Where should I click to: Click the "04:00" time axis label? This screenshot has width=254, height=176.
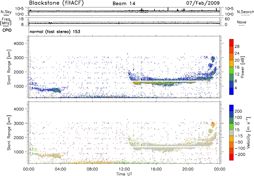(x=60, y=169)
